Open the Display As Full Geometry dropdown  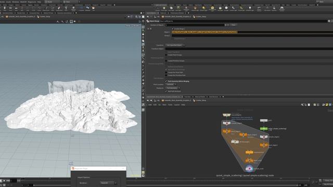pos(173,88)
